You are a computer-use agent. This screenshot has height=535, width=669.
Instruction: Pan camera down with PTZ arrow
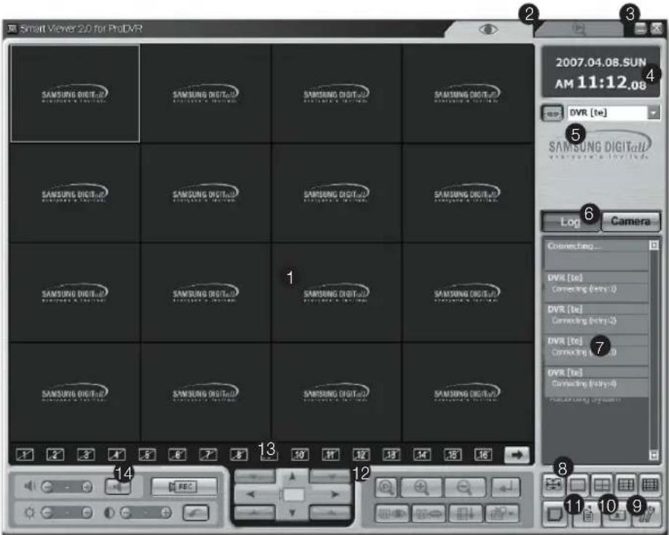pos(292,512)
